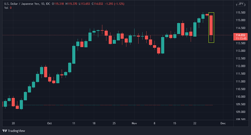Click the 20 date label on time axis

[13, 123]
